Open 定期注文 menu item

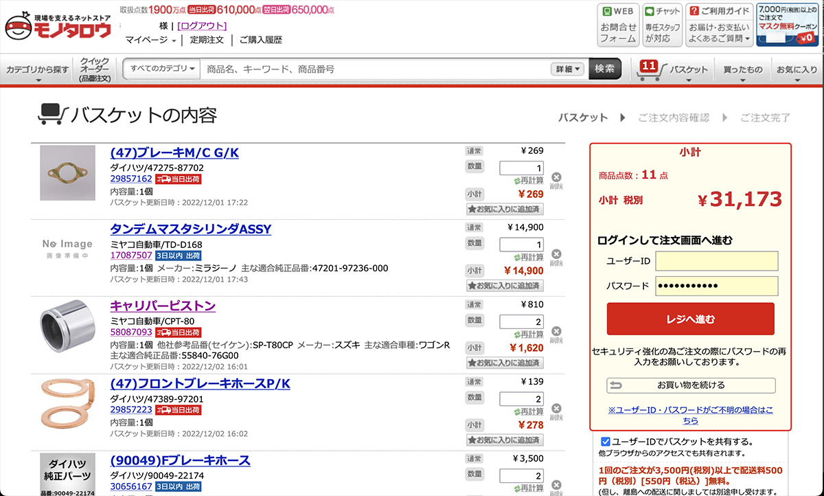207,40
